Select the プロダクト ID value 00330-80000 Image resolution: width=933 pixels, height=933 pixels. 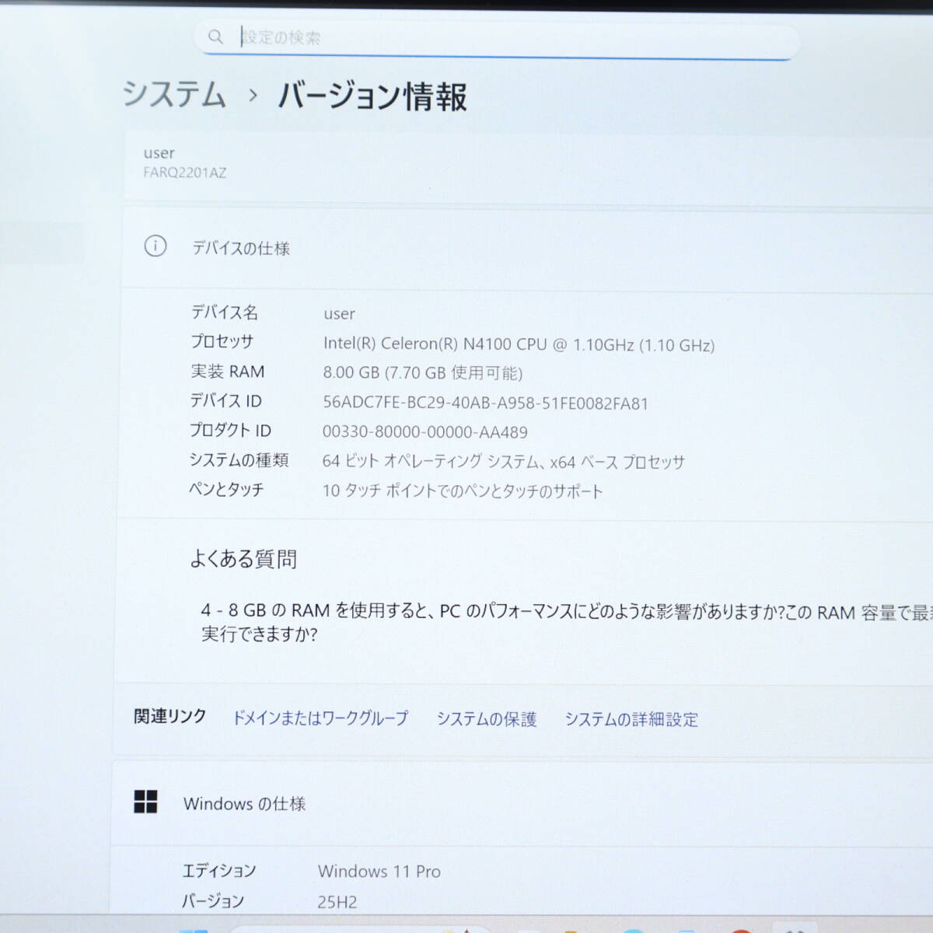(425, 432)
